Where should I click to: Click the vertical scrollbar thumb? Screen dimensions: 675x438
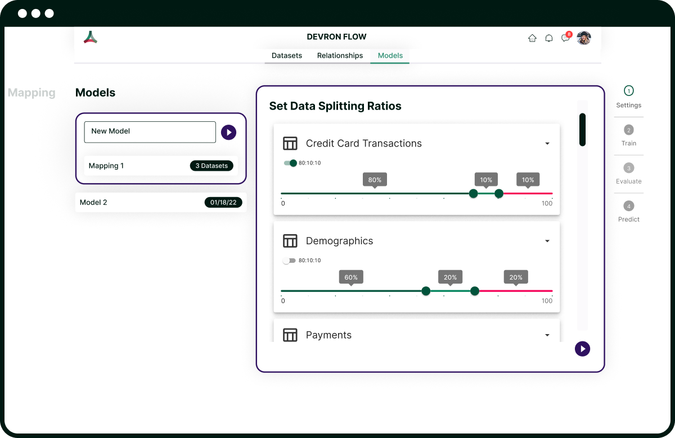(x=582, y=130)
